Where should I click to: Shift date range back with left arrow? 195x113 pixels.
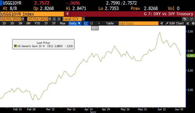[x=54, y=19]
